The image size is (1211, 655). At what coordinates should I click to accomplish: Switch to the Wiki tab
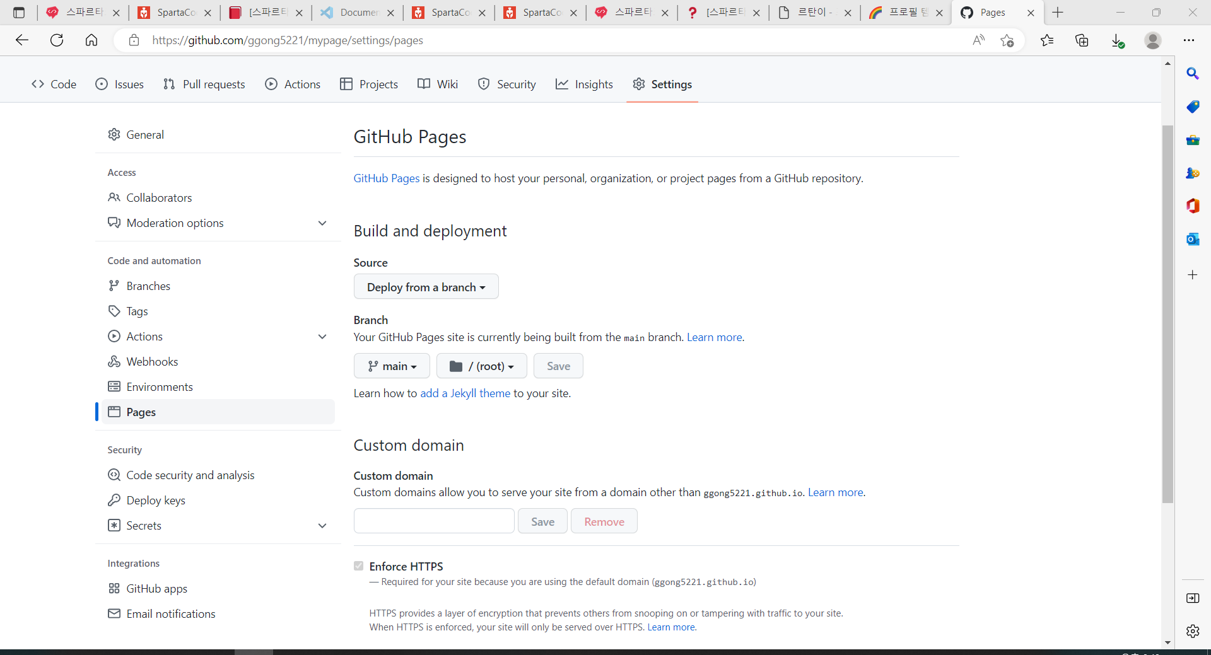438,84
